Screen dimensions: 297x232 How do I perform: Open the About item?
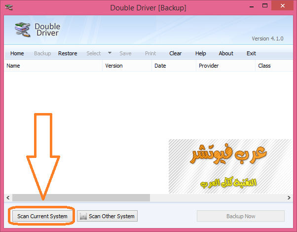(x=226, y=53)
